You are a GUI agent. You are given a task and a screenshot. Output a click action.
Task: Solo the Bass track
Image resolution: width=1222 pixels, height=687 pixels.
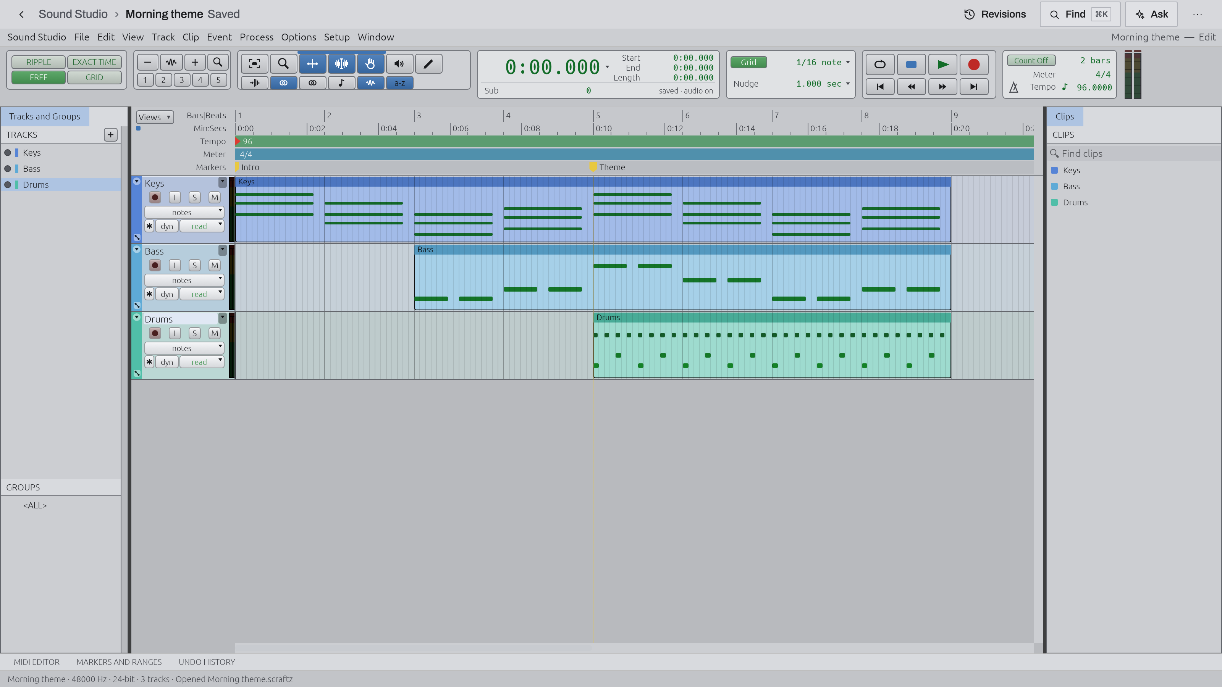pyautogui.click(x=194, y=266)
